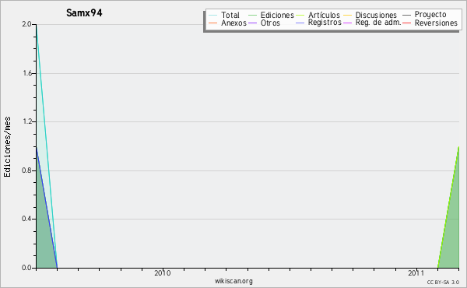The width and height of the screenshot is (467, 288).
Task: Click the Reg. de adm. legend entry
Action: pos(378,23)
